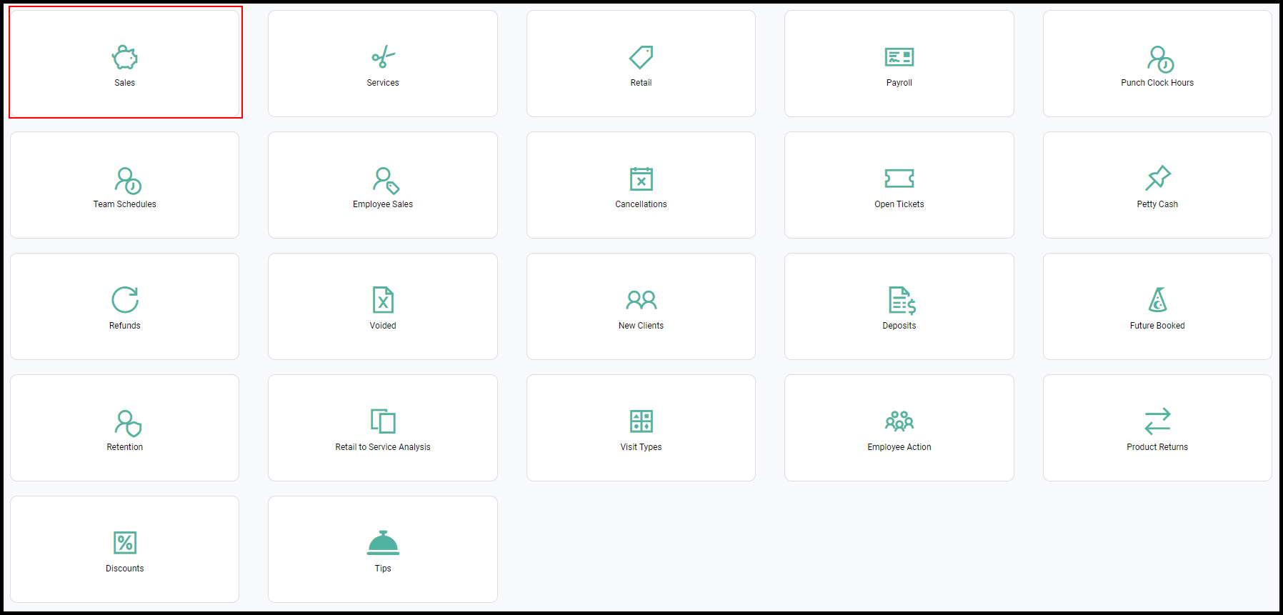Image resolution: width=1283 pixels, height=615 pixels.
Task: Open the Refunds circular arrow report
Action: [125, 306]
